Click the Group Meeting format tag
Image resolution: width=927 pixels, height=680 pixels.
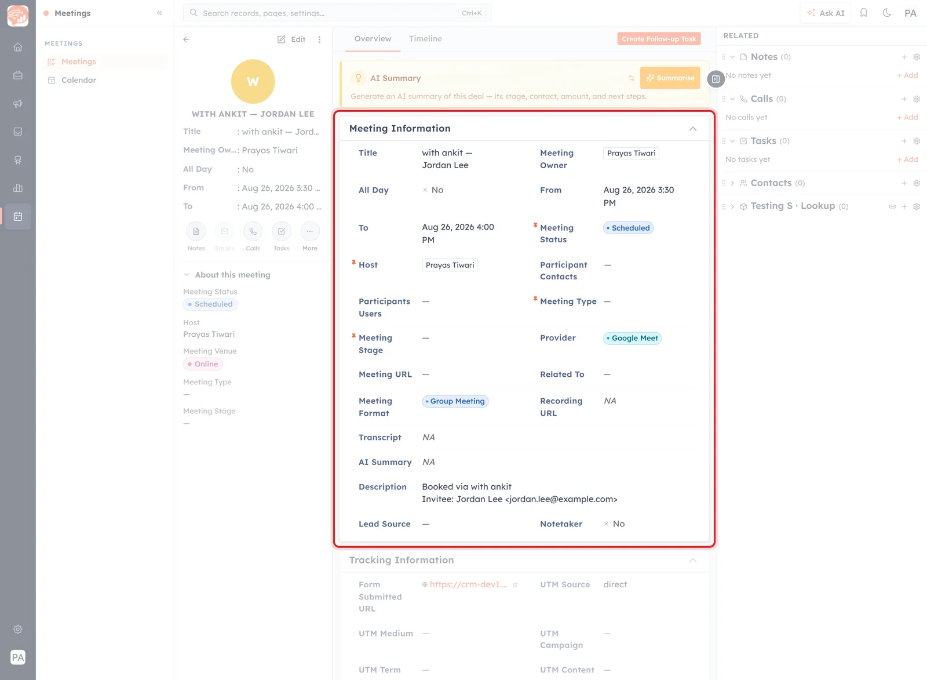click(x=455, y=401)
